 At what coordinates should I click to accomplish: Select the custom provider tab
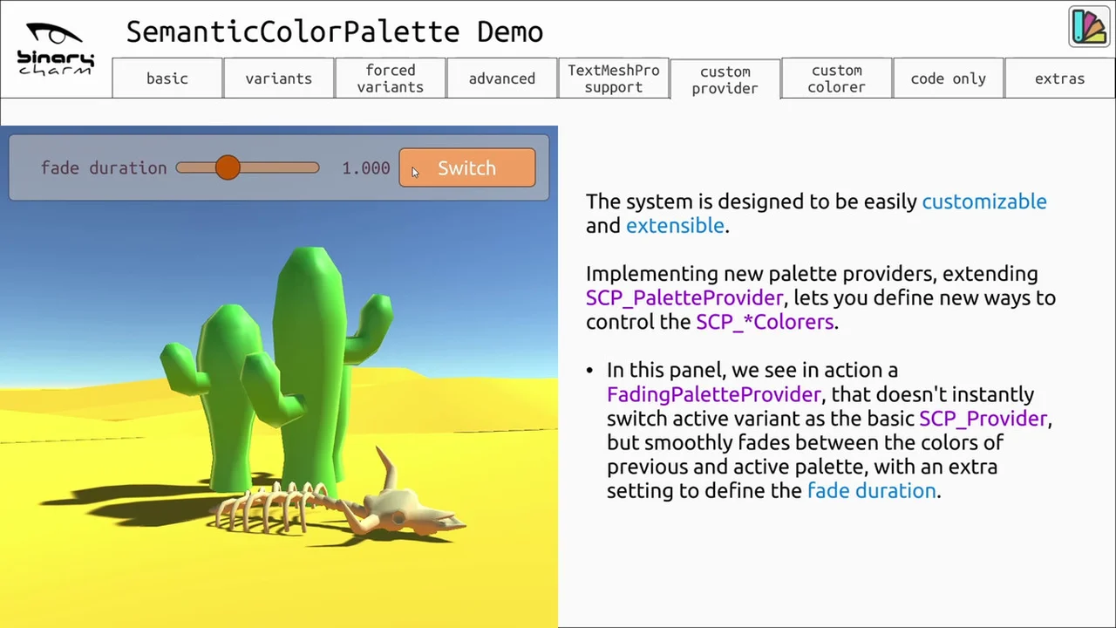click(725, 79)
